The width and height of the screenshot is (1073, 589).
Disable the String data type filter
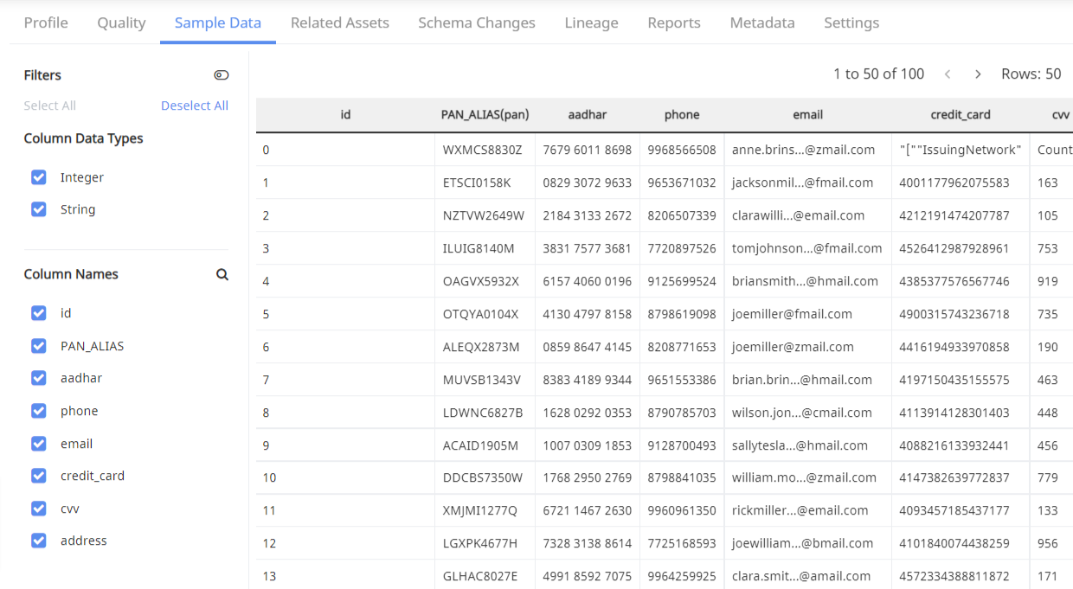38,208
